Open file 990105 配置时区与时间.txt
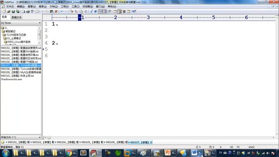Image resolution: width=279 pixels, height=157 pixels. pyautogui.click(x=21, y=58)
